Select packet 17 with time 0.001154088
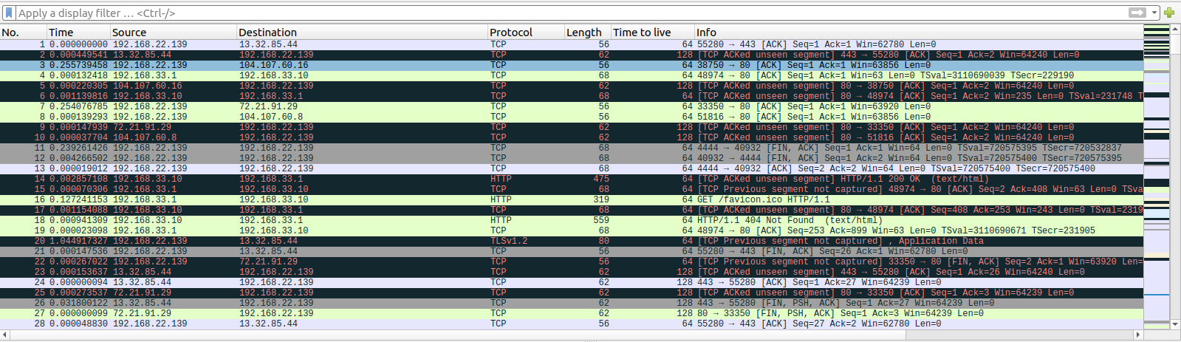 click(571, 210)
